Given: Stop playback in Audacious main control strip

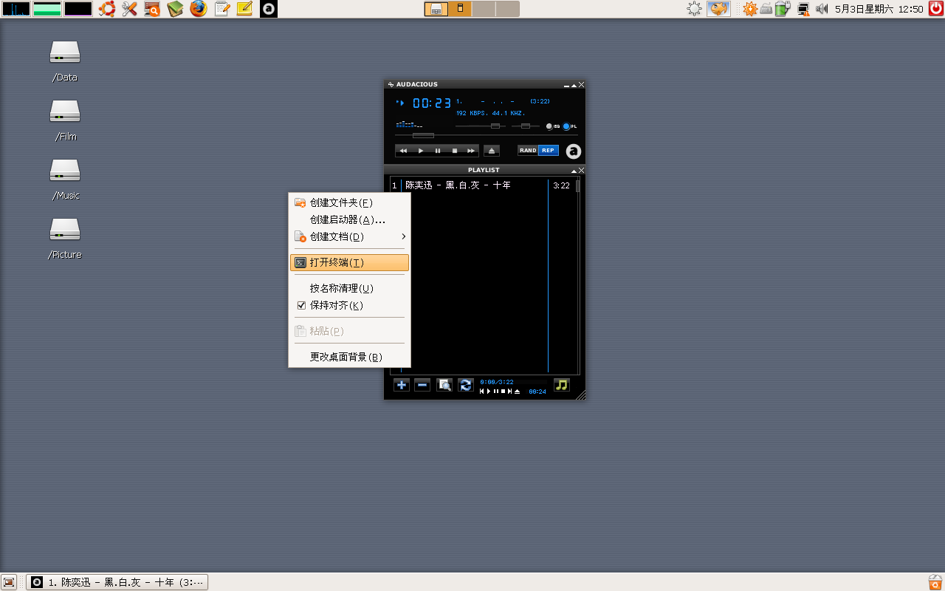Looking at the screenshot, I should 455,151.
